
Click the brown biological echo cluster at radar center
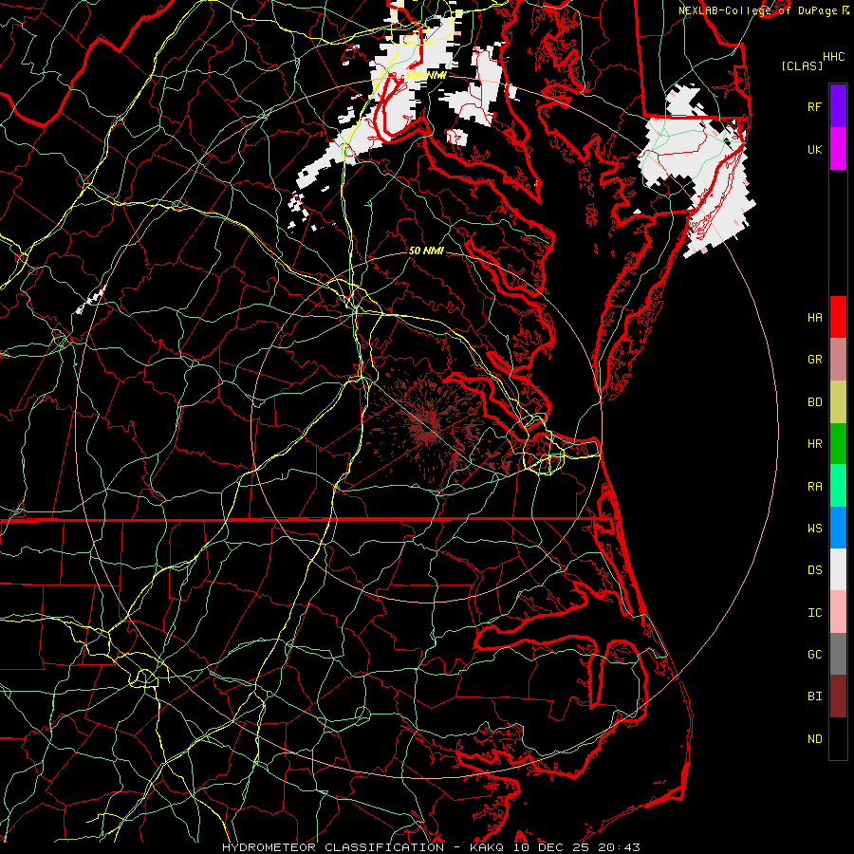pyautogui.click(x=430, y=425)
